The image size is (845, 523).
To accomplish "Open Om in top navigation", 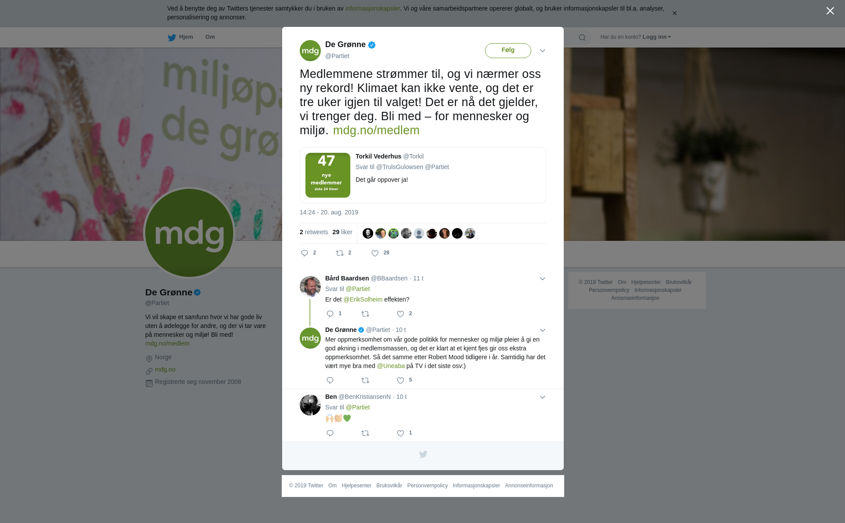I will (210, 37).
